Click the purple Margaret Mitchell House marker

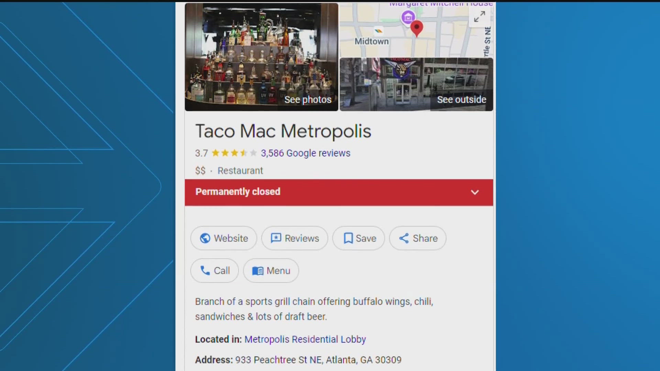[x=408, y=17]
